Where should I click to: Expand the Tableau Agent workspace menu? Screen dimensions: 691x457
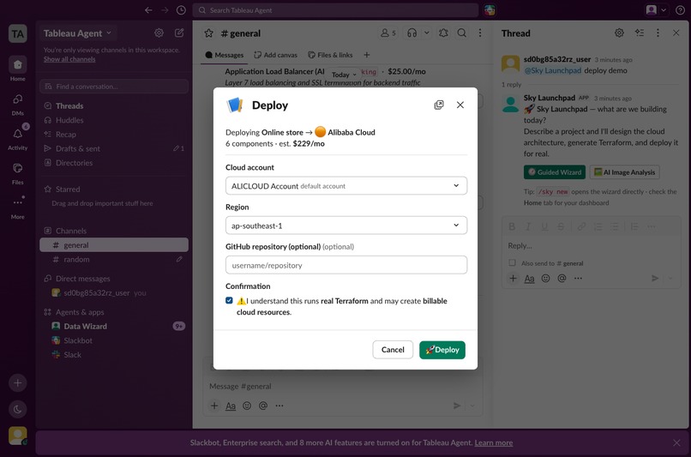pyautogui.click(x=77, y=33)
